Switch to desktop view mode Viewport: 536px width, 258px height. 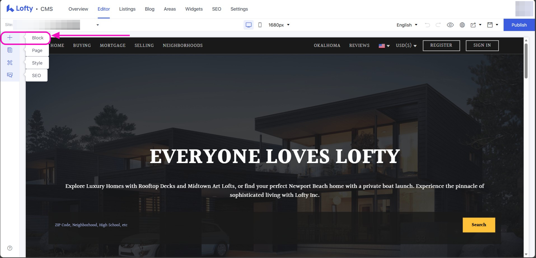[248, 25]
